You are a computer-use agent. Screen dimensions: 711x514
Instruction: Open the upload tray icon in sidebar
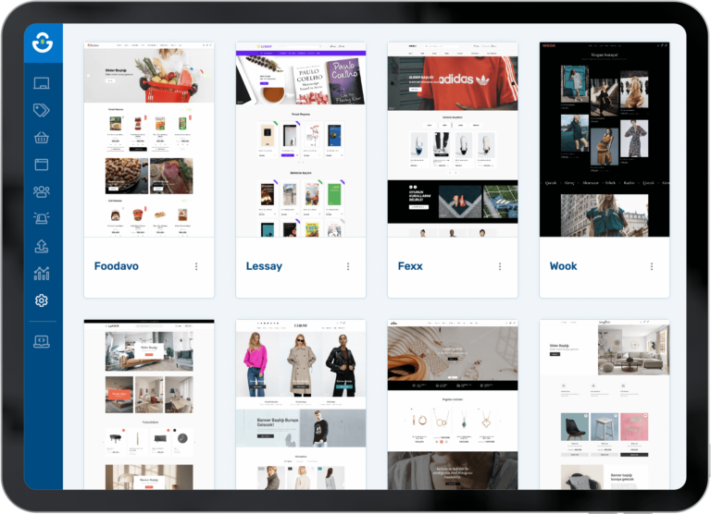(x=42, y=246)
